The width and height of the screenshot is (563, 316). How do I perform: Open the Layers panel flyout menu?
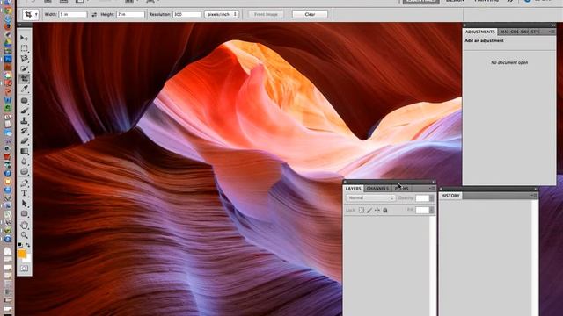(x=432, y=188)
